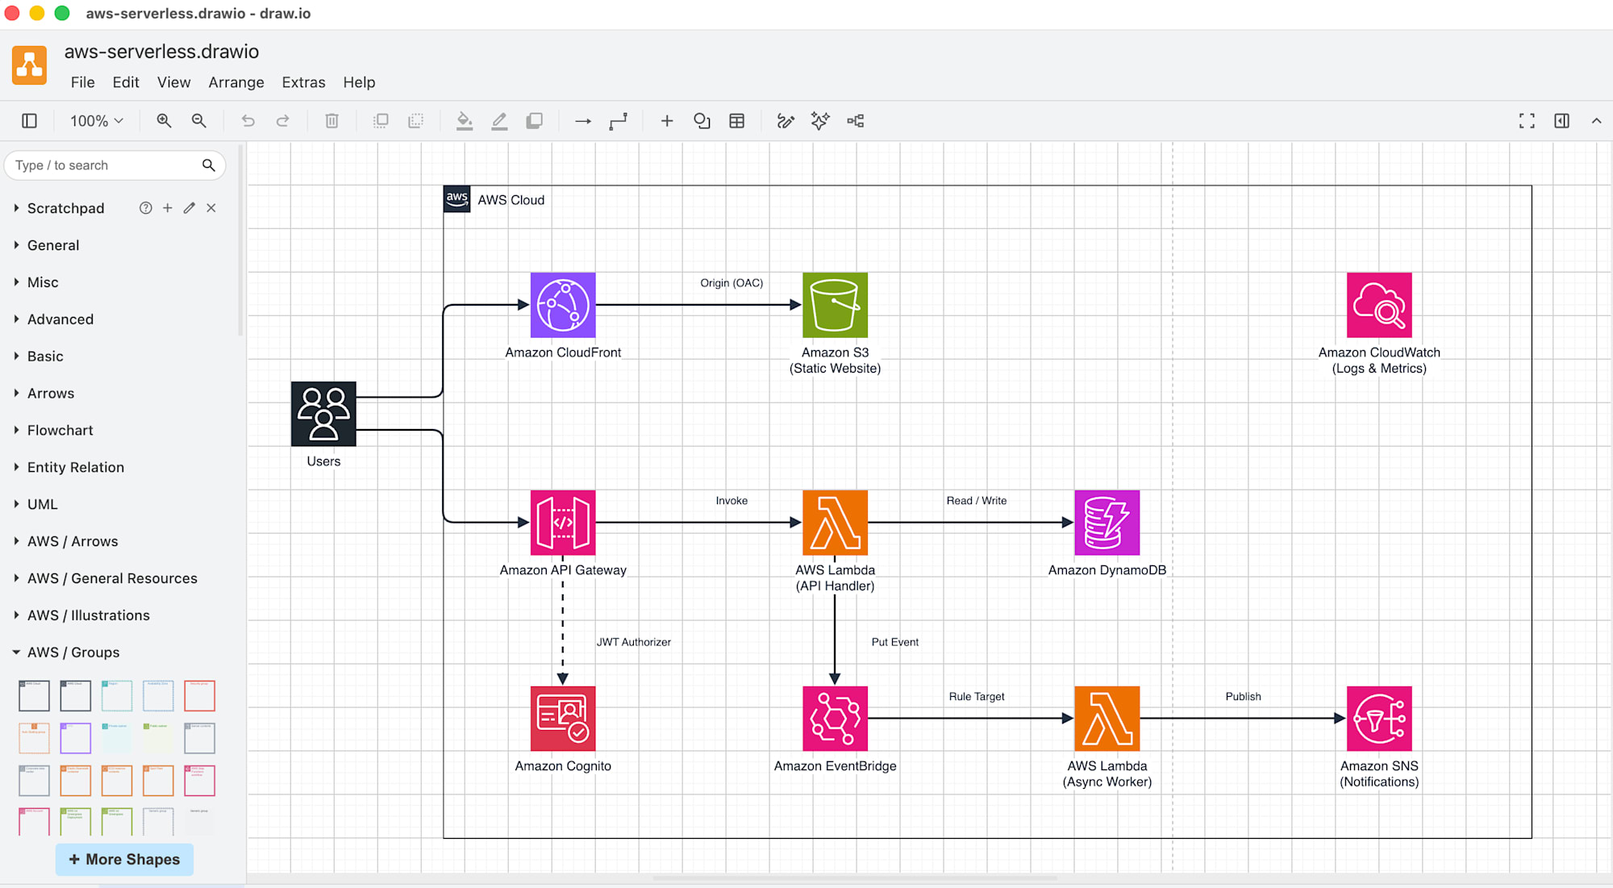
Task: Select the freehand drawing tool
Action: click(786, 121)
